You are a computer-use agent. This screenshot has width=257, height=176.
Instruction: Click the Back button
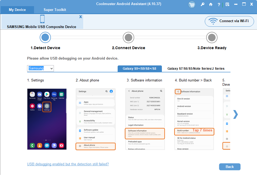(230, 167)
